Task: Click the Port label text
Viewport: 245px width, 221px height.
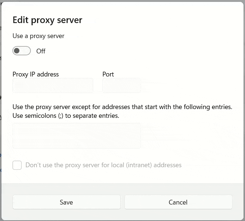Action: pos(108,74)
